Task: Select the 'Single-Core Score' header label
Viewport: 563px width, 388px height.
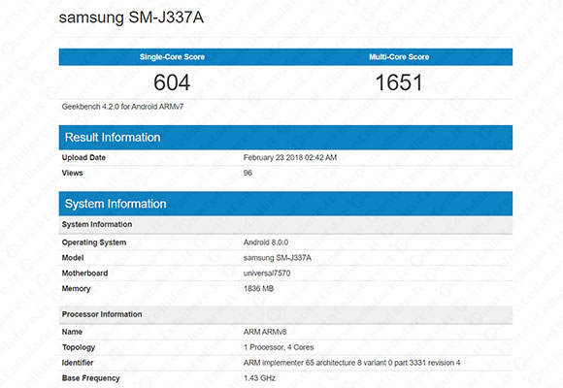Action: click(x=172, y=56)
